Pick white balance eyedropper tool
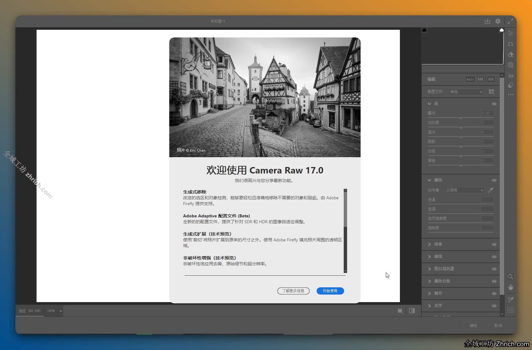 point(491,190)
